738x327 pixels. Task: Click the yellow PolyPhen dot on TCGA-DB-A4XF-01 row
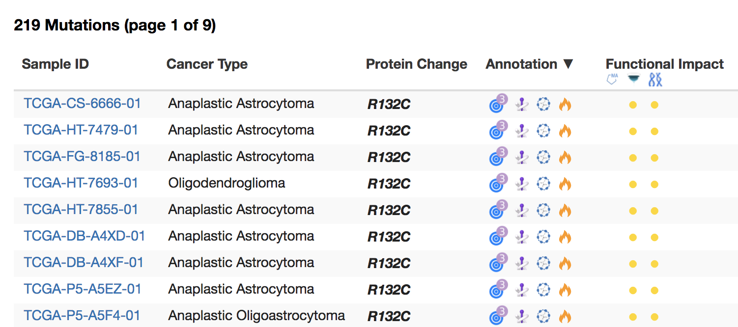[x=654, y=263]
